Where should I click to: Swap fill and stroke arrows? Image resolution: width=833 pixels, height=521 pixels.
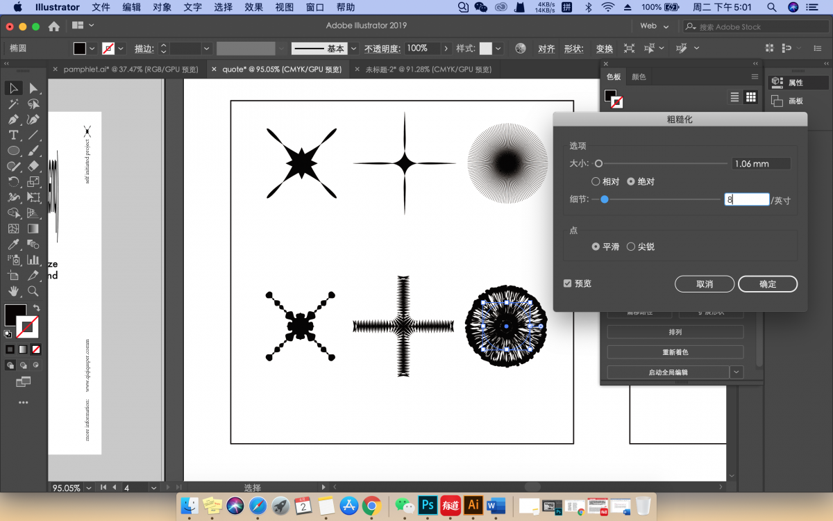36,308
